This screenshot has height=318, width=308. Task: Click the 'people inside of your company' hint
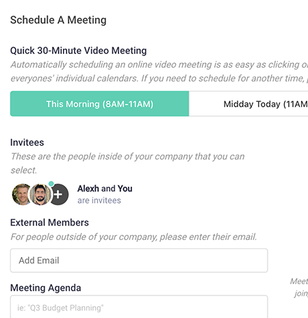[127, 163]
